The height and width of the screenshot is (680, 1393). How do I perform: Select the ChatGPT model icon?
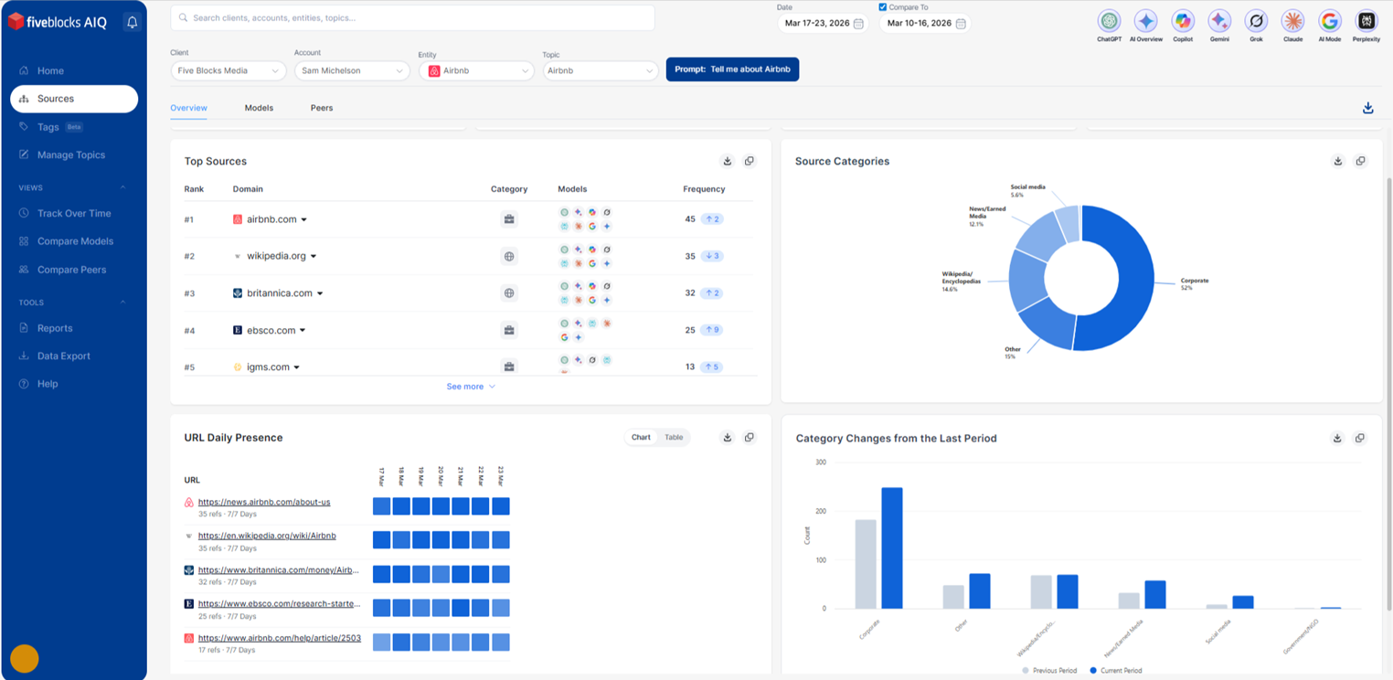1110,21
